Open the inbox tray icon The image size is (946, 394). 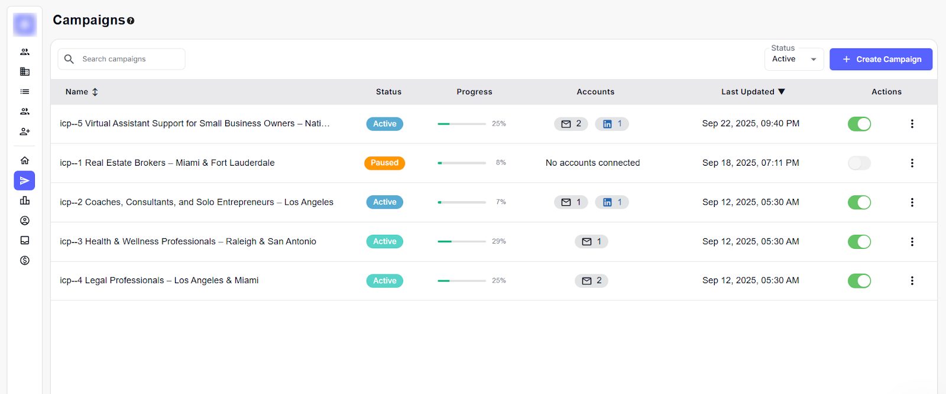click(x=25, y=241)
